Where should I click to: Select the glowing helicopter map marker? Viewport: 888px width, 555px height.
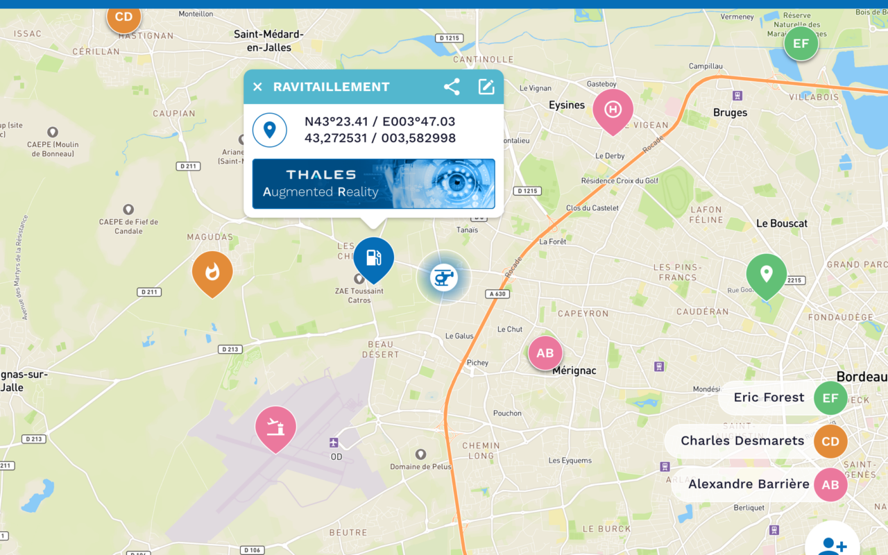(x=444, y=277)
